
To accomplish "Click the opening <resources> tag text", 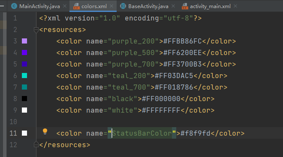I will 63,29.
